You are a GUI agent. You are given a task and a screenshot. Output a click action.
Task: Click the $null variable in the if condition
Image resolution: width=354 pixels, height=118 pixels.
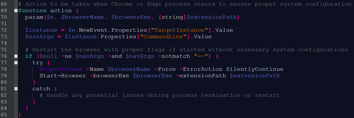[48, 56]
